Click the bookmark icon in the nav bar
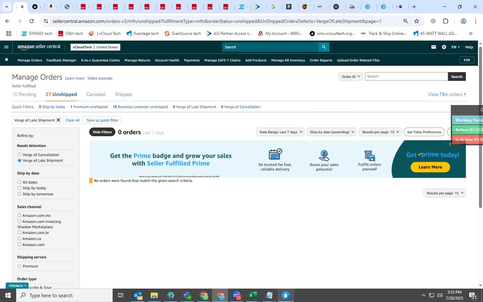This screenshot has height=302, width=483. (x=6, y=60)
